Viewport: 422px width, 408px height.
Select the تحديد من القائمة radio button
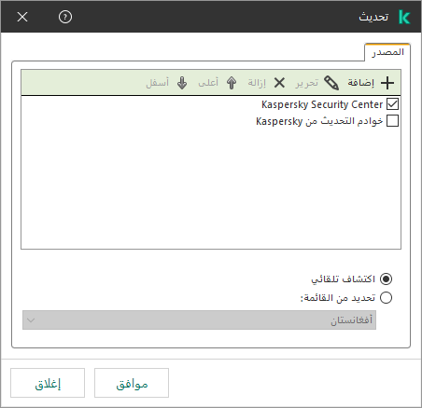click(x=386, y=297)
